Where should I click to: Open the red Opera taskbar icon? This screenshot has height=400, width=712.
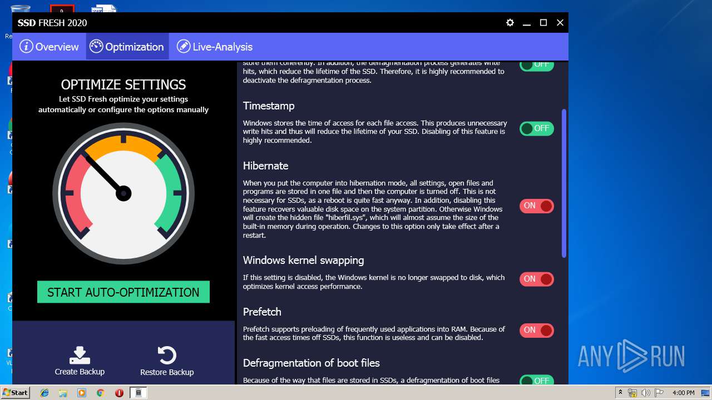pyautogui.click(x=119, y=393)
